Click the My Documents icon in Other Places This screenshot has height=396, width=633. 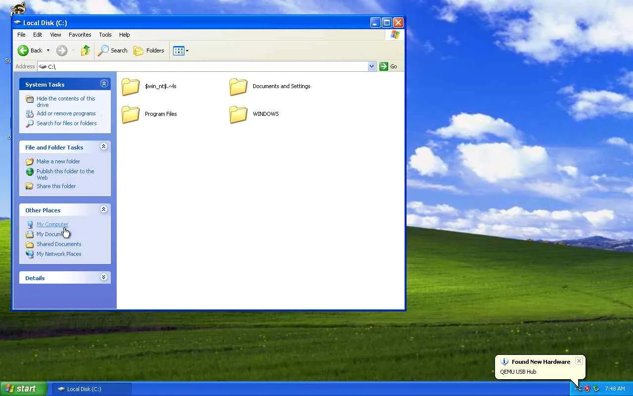(30, 234)
